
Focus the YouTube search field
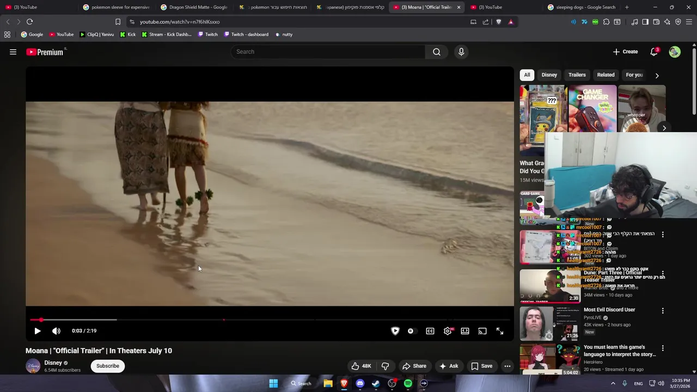(x=329, y=52)
